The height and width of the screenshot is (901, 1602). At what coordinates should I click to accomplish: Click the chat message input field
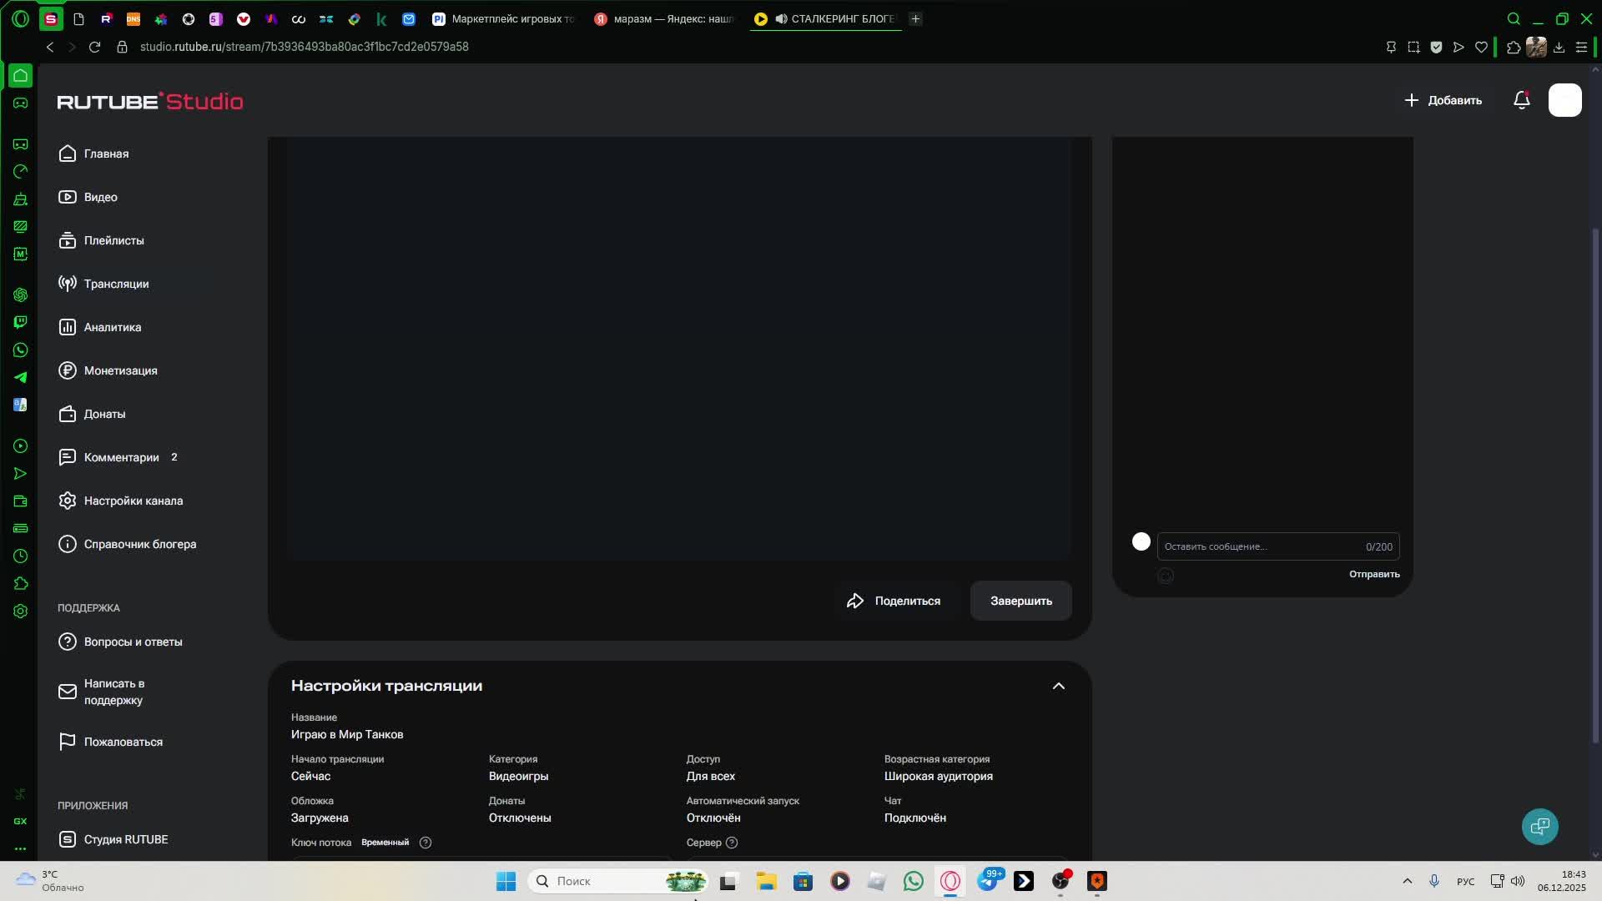click(1278, 546)
